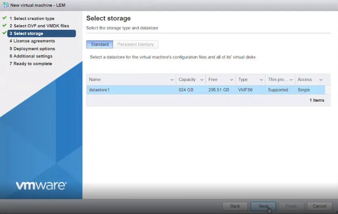Click the Select storage heading
Screen dimensions: 338x214
109,18
